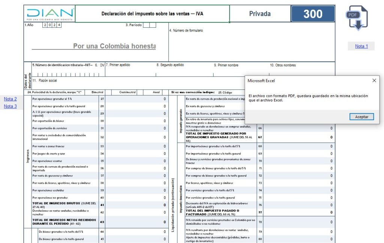Click 'Por licores, aperitivos, vinos y similares' label
This screenshot has width=384, height=243.
tap(209, 183)
